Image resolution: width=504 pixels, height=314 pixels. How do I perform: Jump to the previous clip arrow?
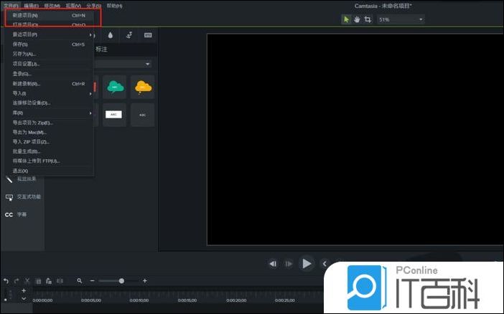(325, 264)
